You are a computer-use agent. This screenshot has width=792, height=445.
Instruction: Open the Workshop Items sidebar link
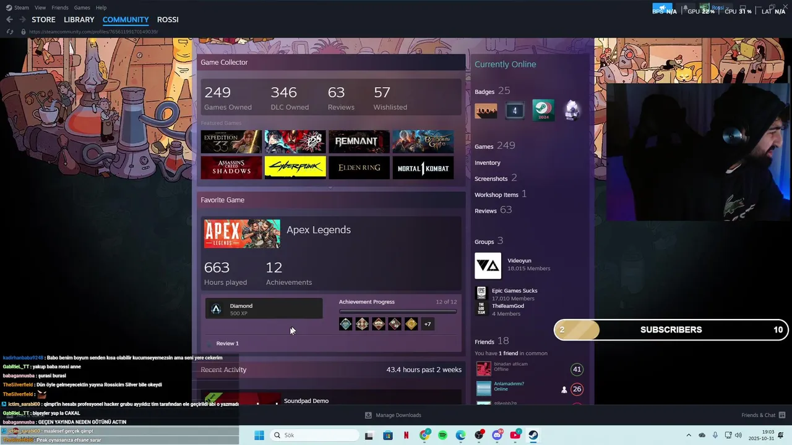coord(501,194)
